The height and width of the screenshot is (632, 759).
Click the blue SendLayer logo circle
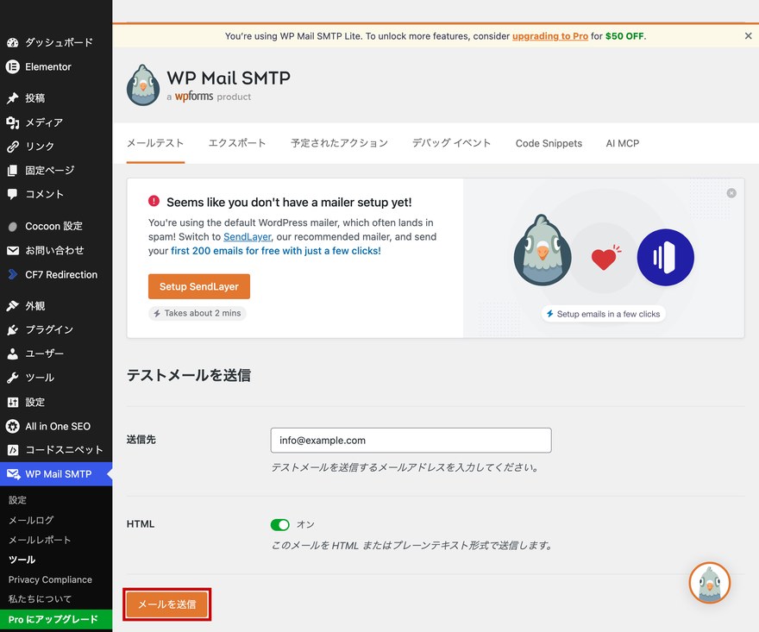(665, 258)
